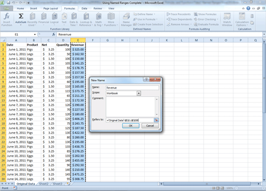Click the Calculate Sheet icon
266x191 pixels.
click(x=252, y=23)
